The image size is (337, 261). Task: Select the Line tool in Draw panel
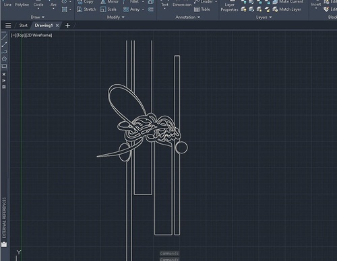(7, 5)
